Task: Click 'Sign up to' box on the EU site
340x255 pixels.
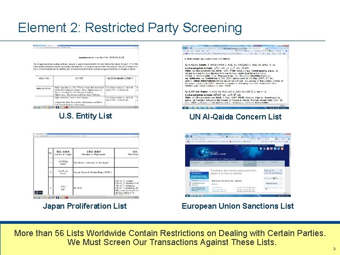Action: pos(273,172)
